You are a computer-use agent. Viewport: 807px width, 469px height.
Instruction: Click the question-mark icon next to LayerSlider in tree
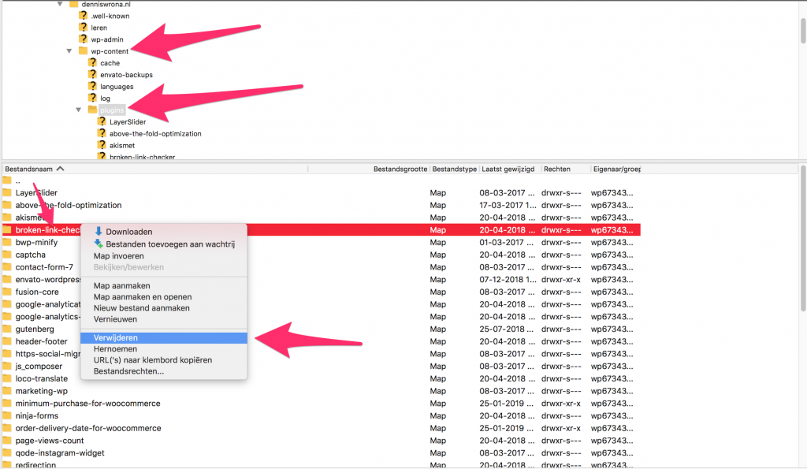point(102,122)
